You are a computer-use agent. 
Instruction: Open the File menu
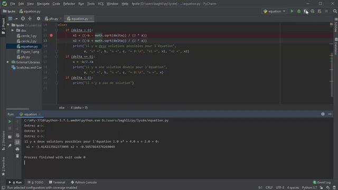coord(13,4)
